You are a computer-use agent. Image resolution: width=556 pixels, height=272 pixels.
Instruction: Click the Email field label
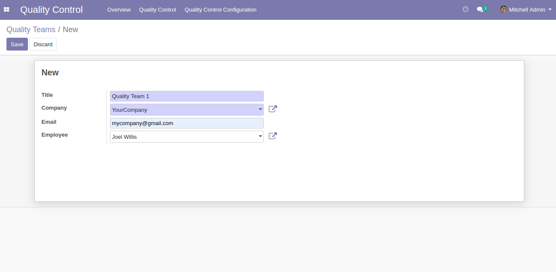(x=49, y=122)
